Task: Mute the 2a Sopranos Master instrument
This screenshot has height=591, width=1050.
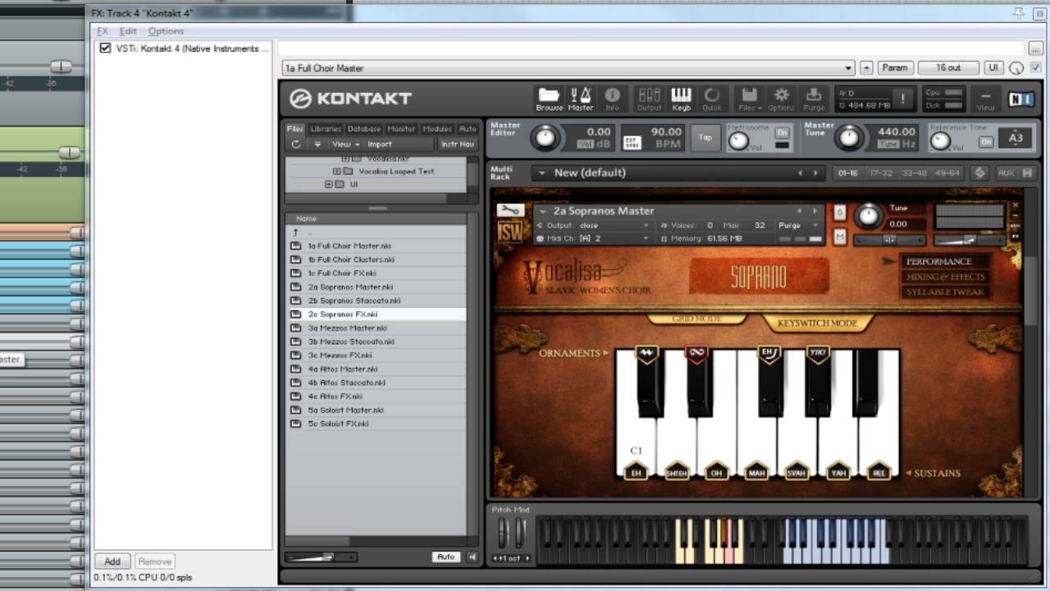Action: tap(839, 237)
